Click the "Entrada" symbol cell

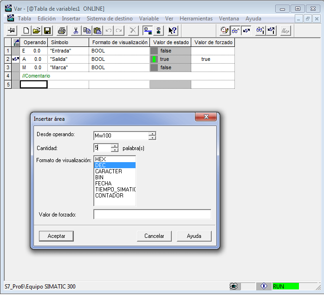pyautogui.click(x=68, y=51)
